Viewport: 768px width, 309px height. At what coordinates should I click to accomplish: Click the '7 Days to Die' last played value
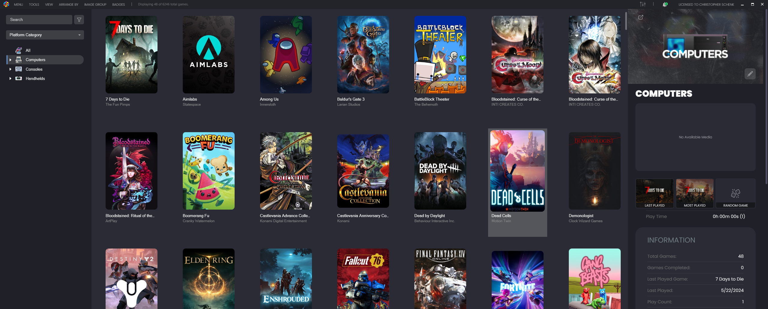729,279
